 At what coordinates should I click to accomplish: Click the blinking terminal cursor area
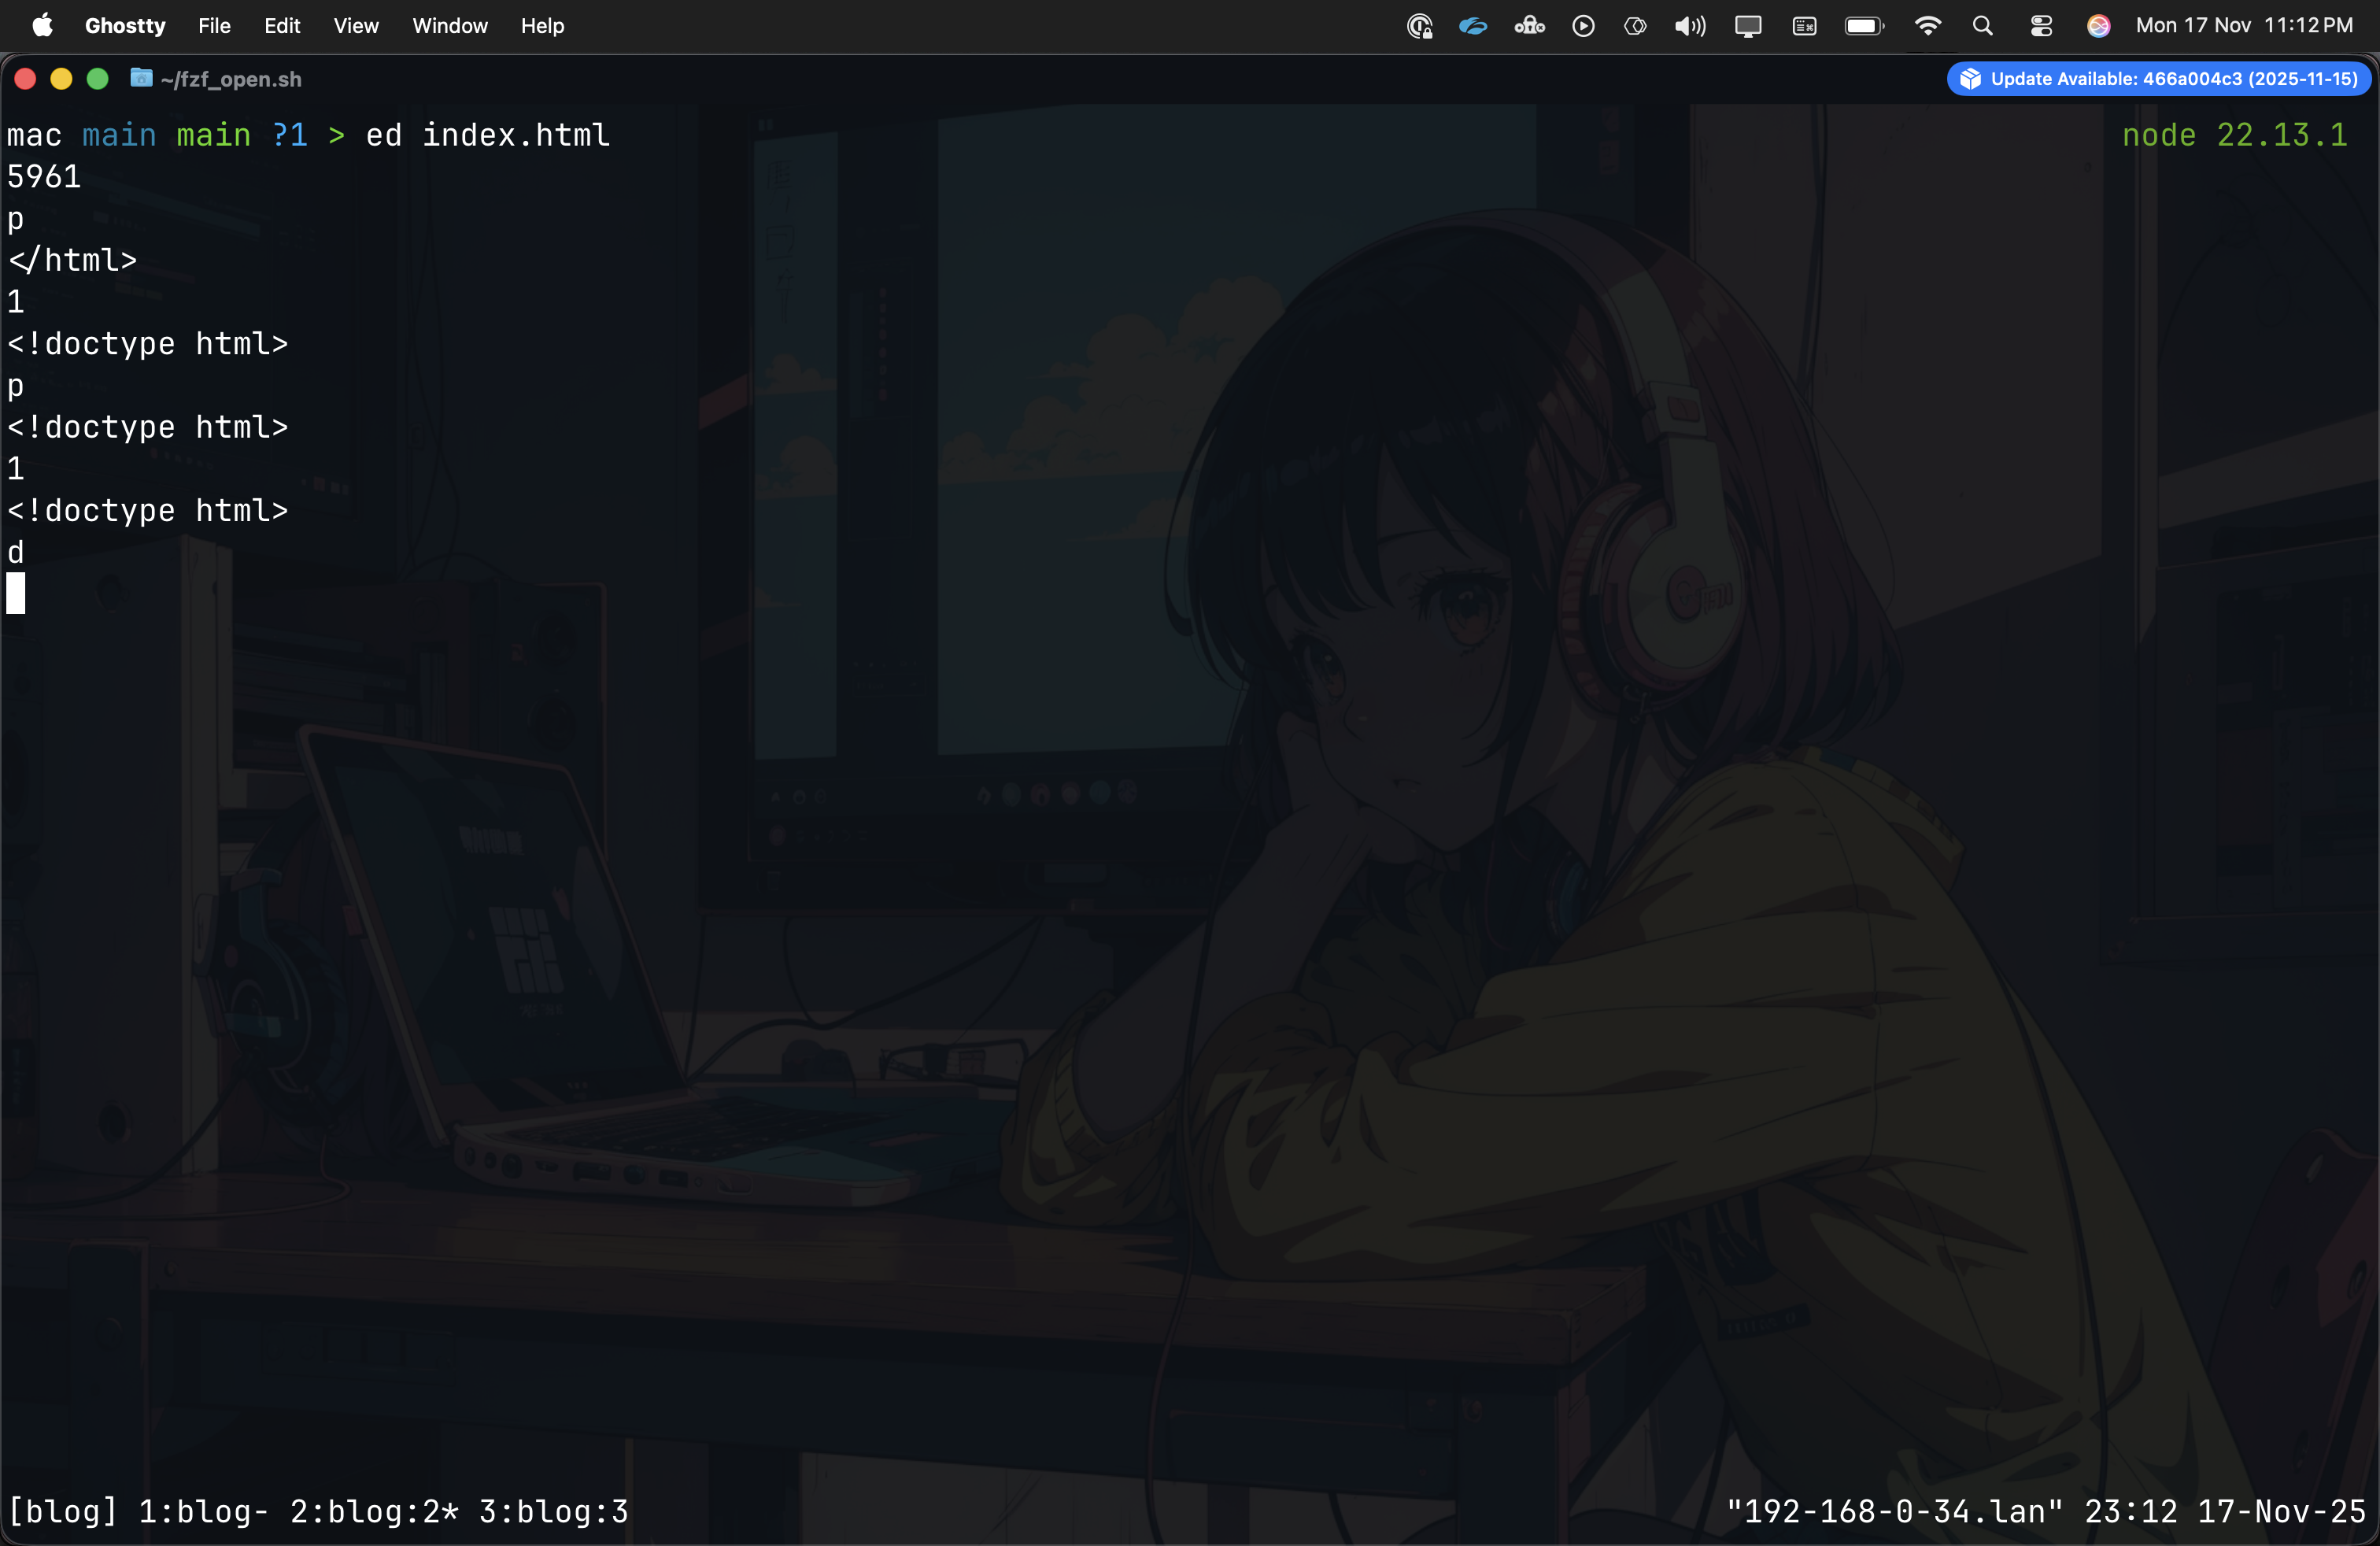click(x=16, y=593)
